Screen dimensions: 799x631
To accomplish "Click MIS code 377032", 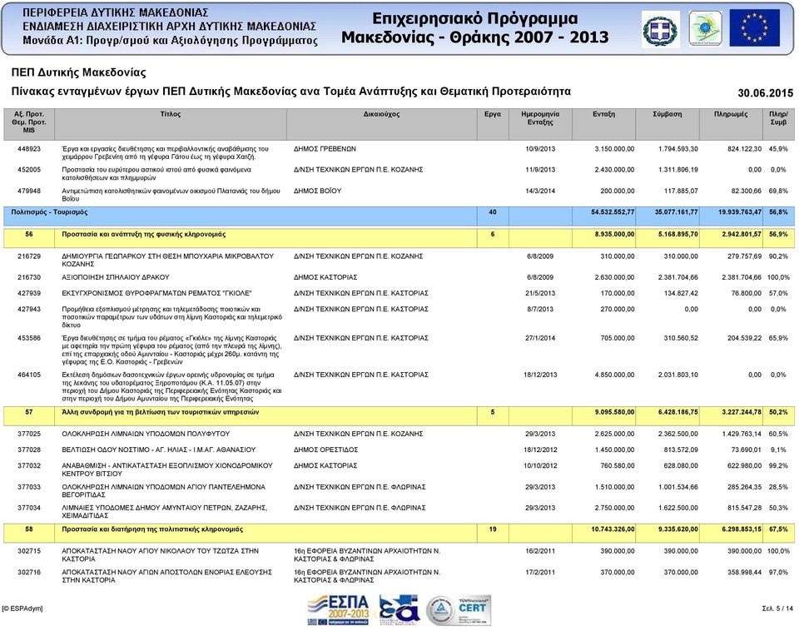I will click(29, 465).
